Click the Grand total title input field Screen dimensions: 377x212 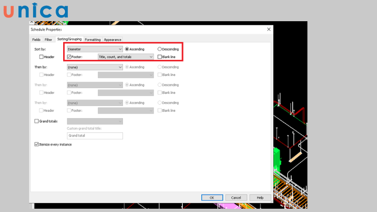pos(95,136)
